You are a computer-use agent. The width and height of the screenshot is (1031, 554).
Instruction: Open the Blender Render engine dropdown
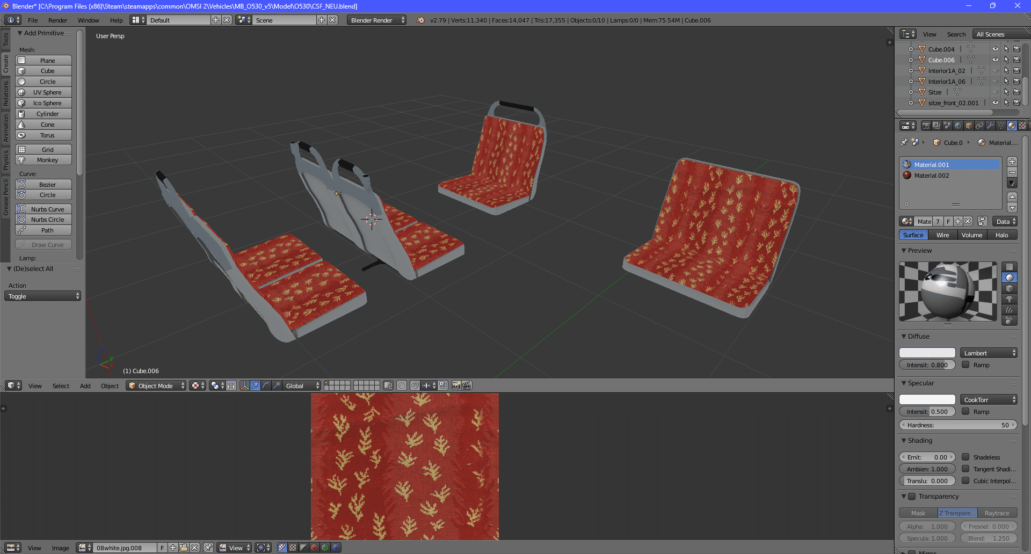(x=377, y=20)
